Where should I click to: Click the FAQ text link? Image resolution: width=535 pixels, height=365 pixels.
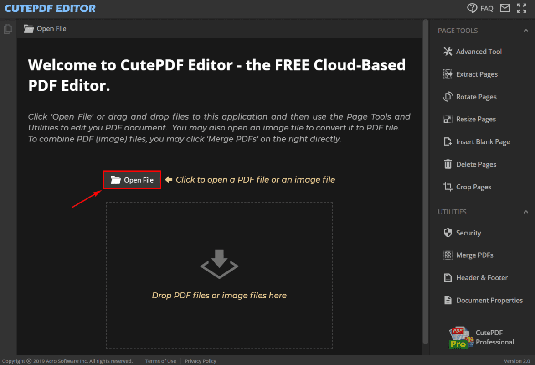pos(487,8)
